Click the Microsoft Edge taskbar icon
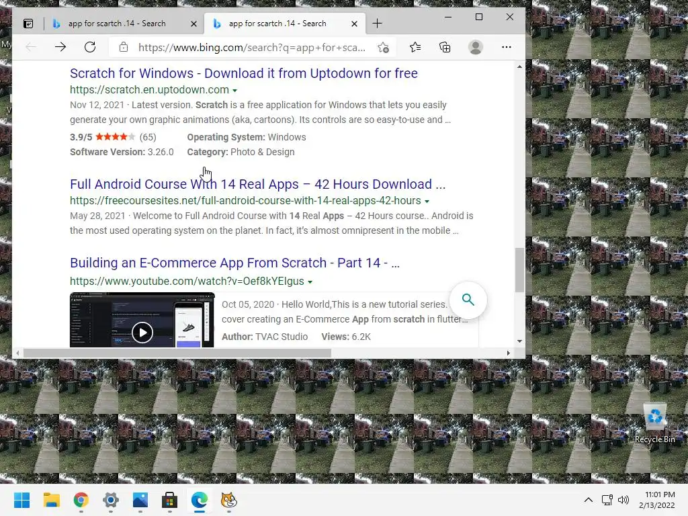Image resolution: width=688 pixels, height=516 pixels. point(200,500)
